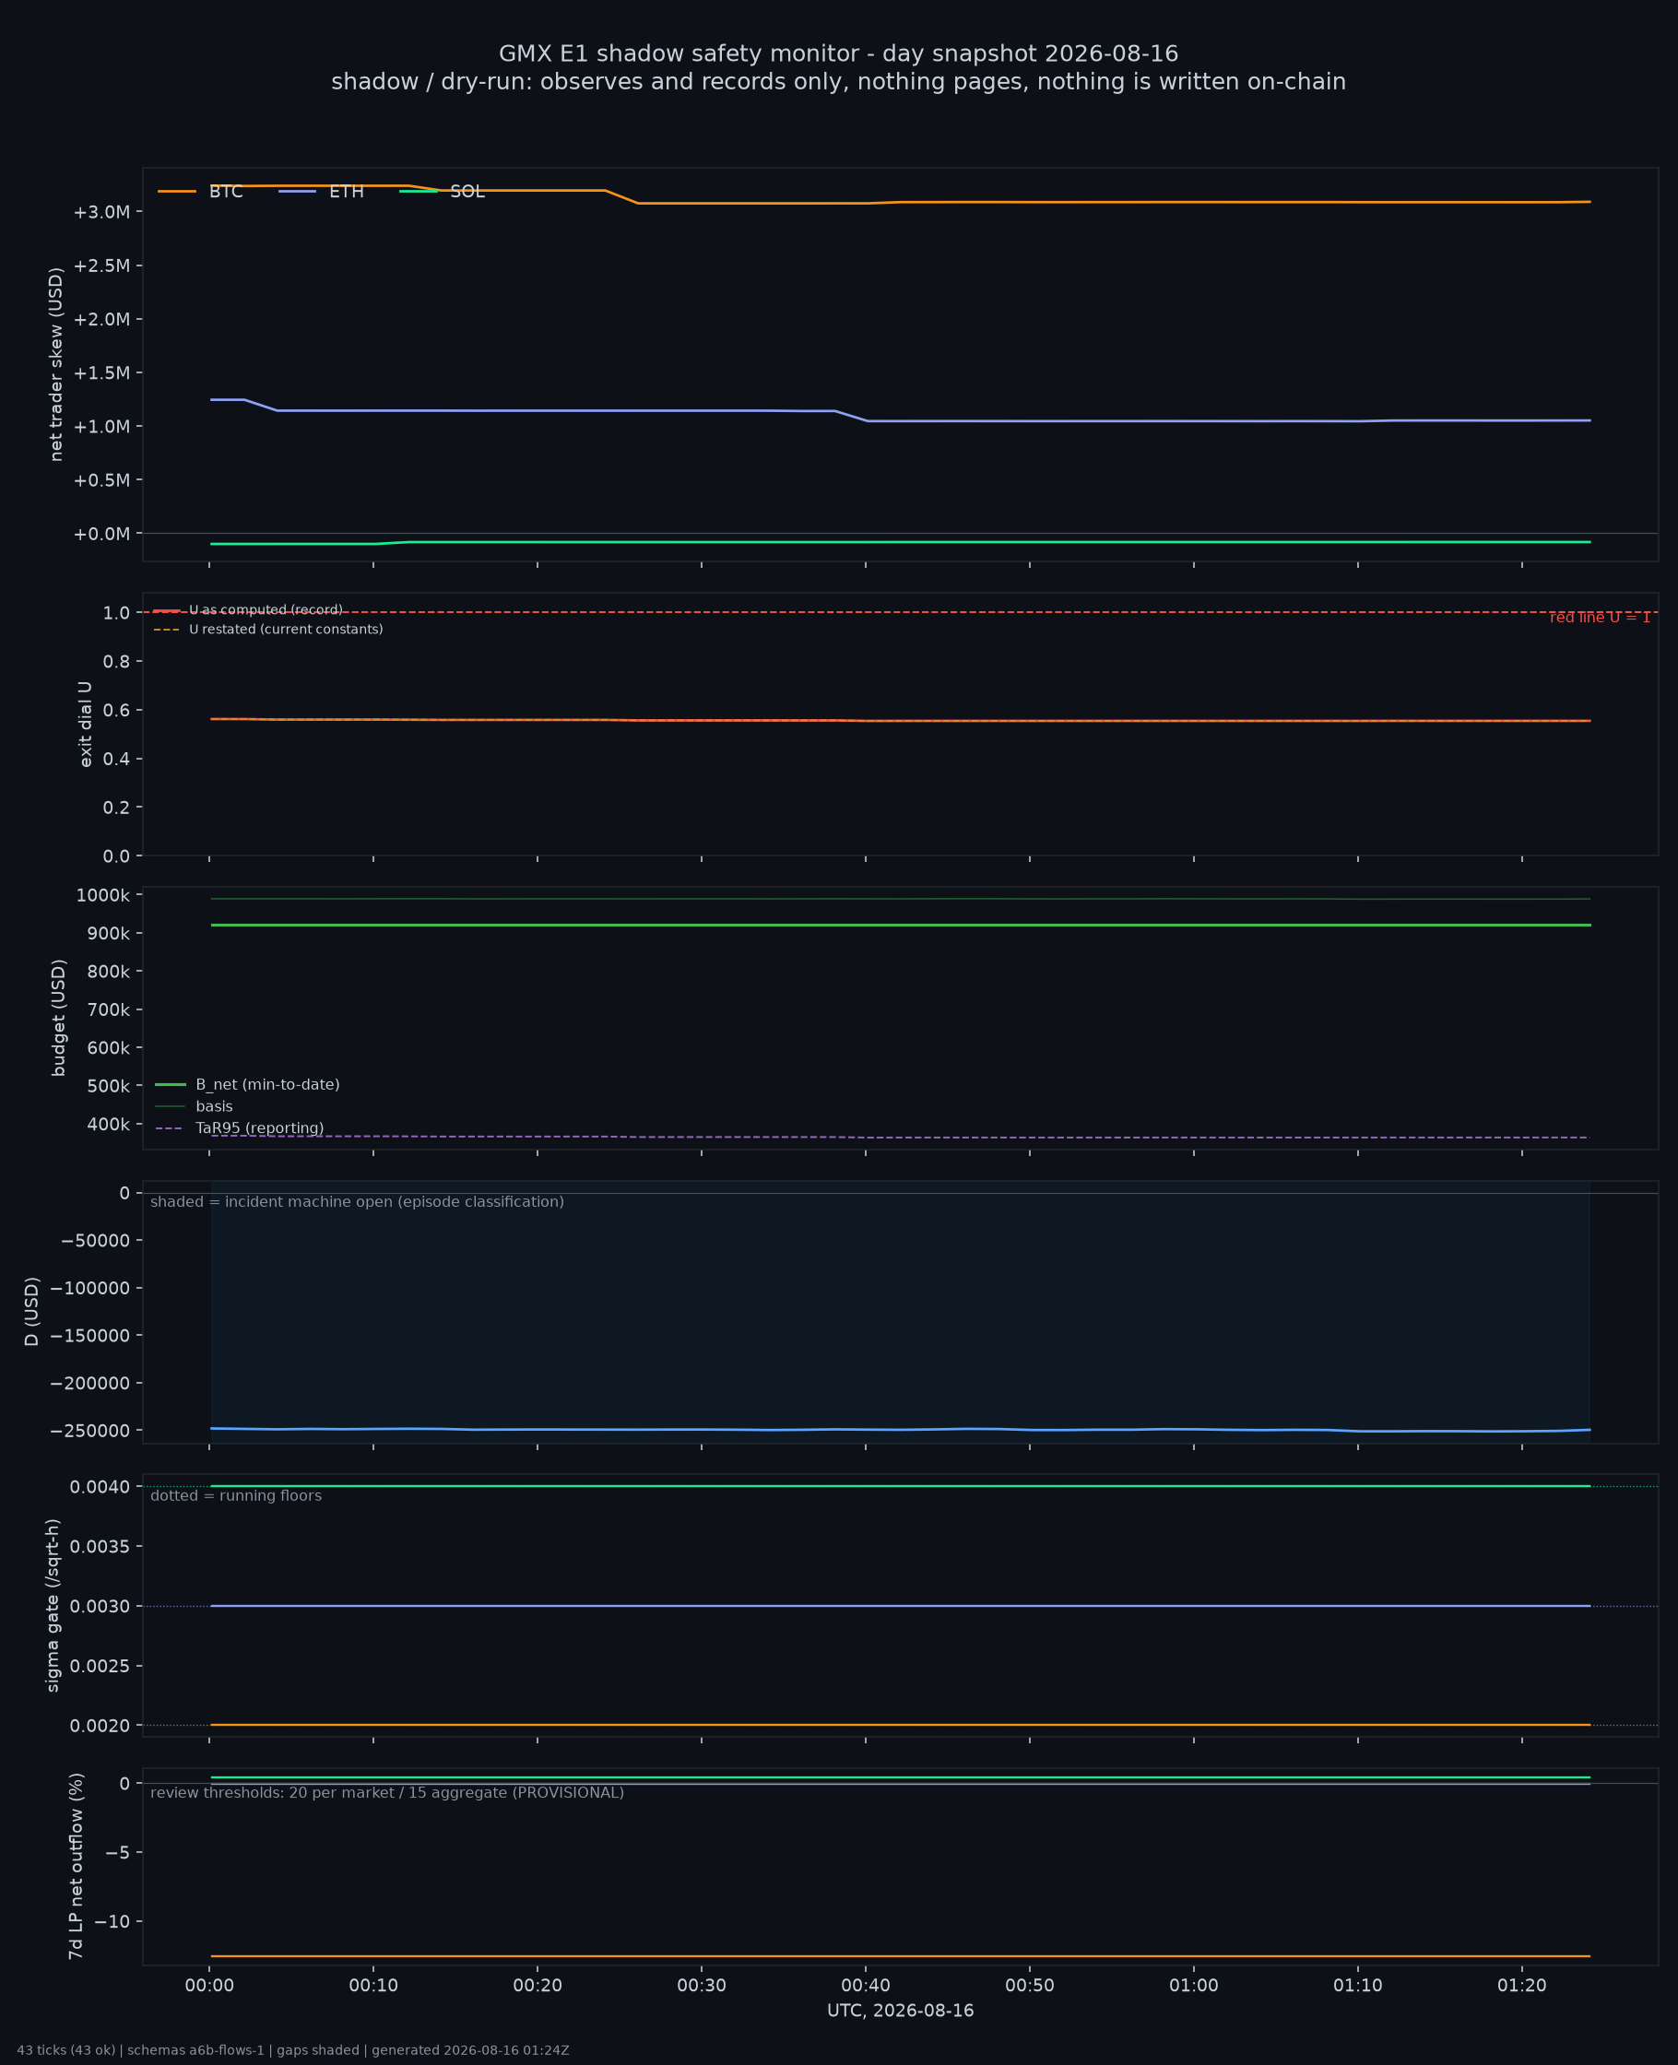Select the −250000 tick label
This screenshot has width=1678, height=2065.
[90, 1430]
